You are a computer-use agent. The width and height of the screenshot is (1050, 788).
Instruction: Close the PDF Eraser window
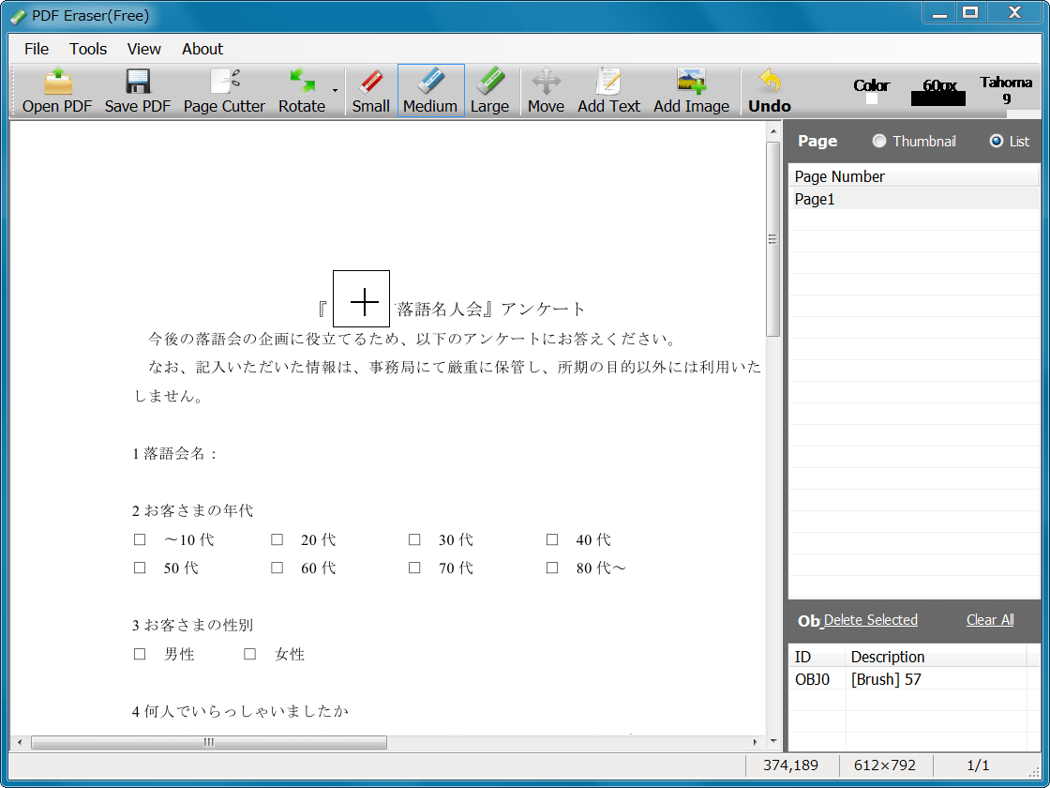coord(1015,13)
